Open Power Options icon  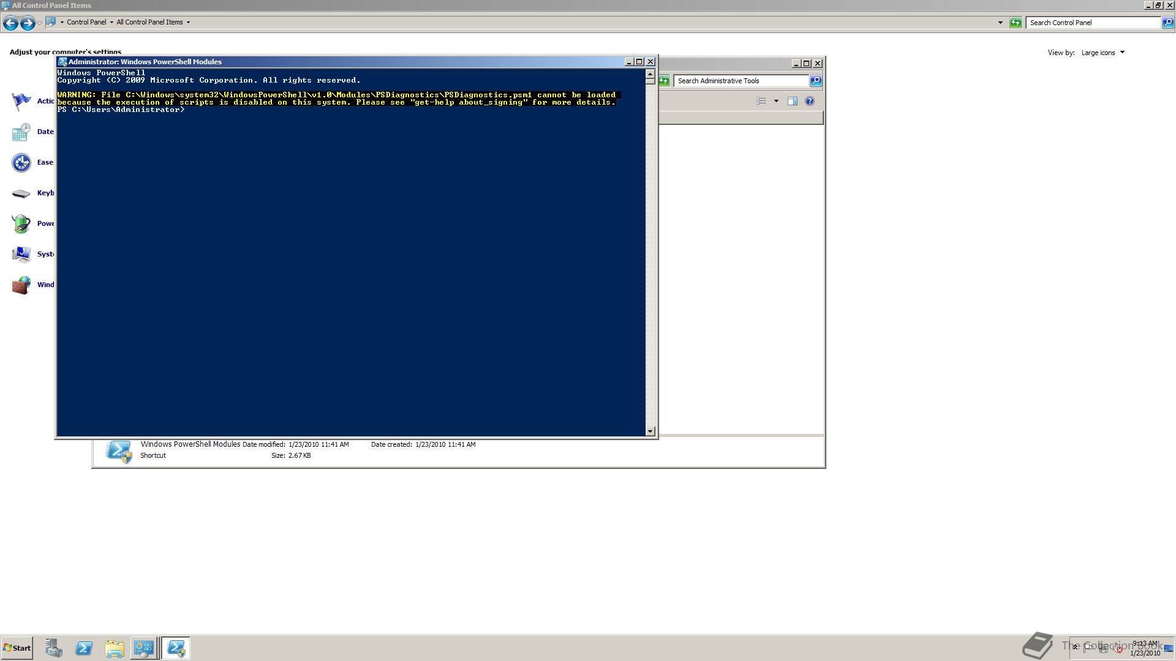pos(21,223)
